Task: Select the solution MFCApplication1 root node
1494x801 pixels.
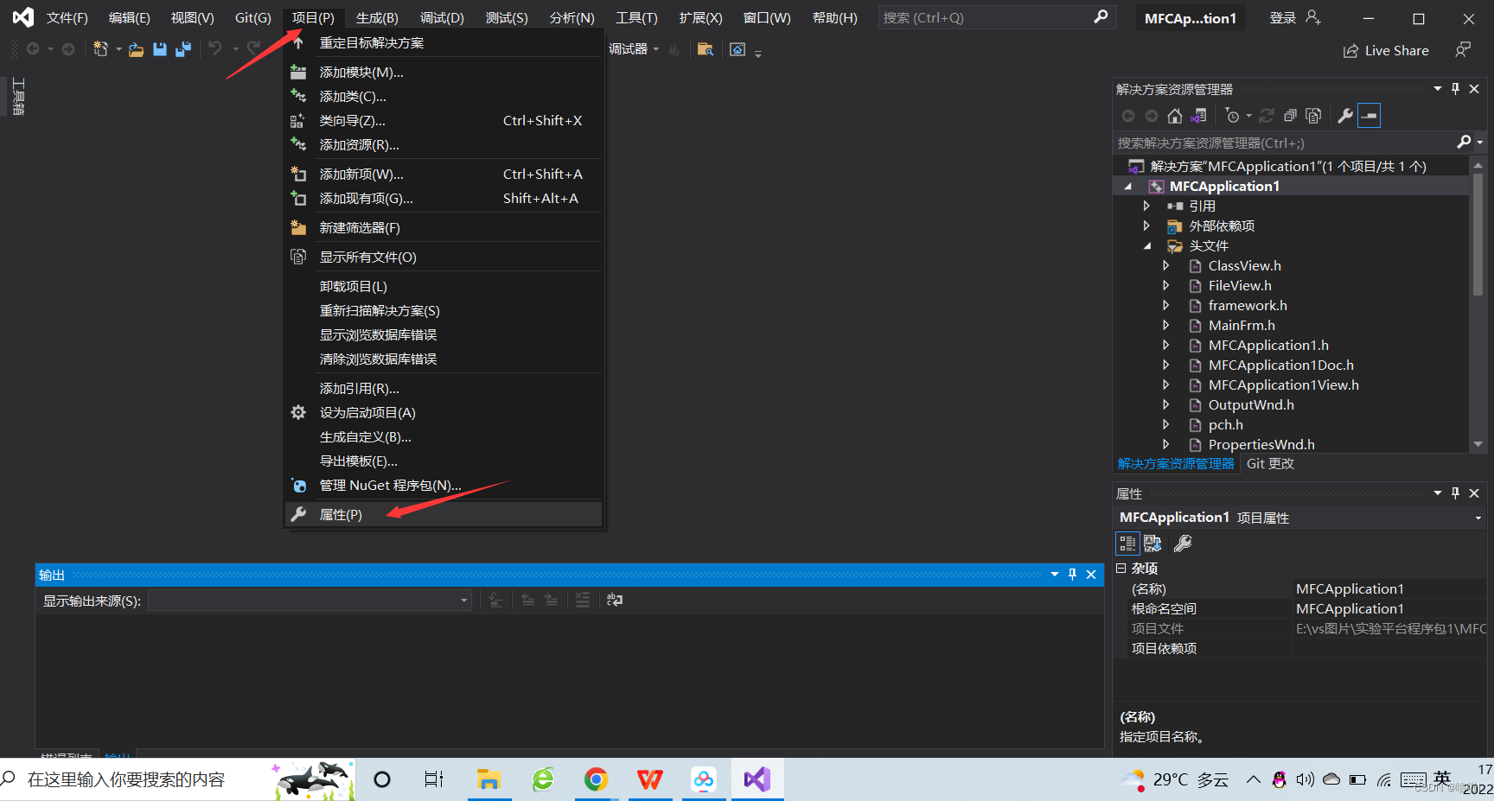Action: (1288, 166)
